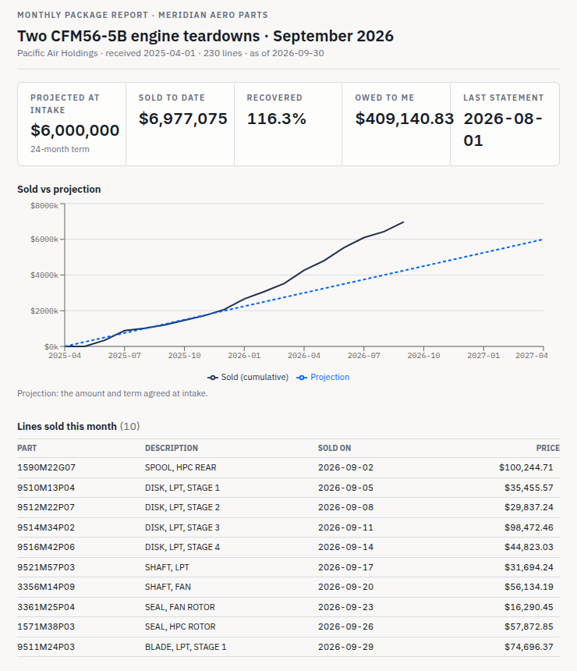The width and height of the screenshot is (577, 671).
Task: Click the SOLD ON column header
Action: (335, 448)
